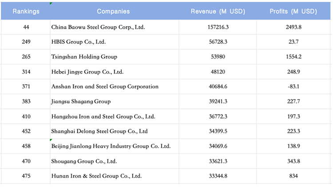Select Shanghai Delong Steel Group Co., Ltd cell

click(115, 131)
